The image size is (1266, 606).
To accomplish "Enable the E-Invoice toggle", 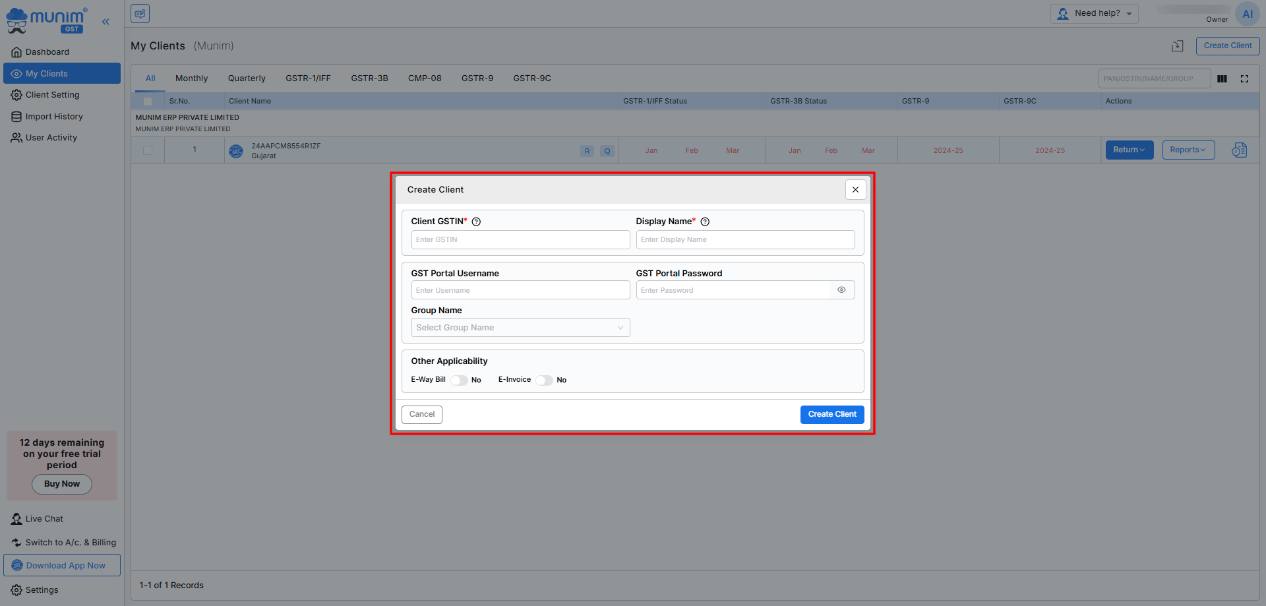I will tap(544, 380).
